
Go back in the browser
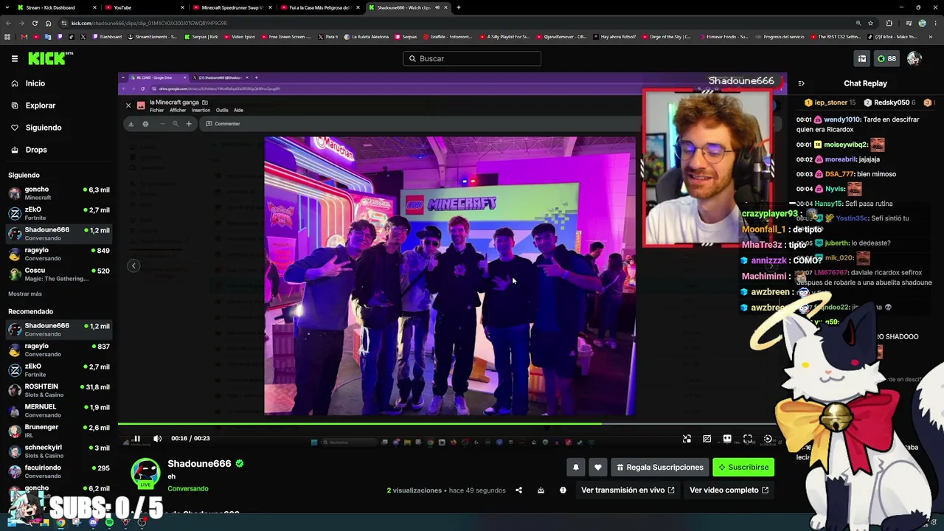tap(10, 23)
